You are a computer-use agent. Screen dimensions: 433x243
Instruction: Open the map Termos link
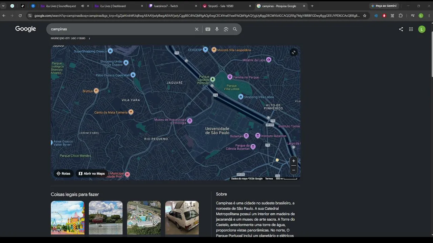269,179
